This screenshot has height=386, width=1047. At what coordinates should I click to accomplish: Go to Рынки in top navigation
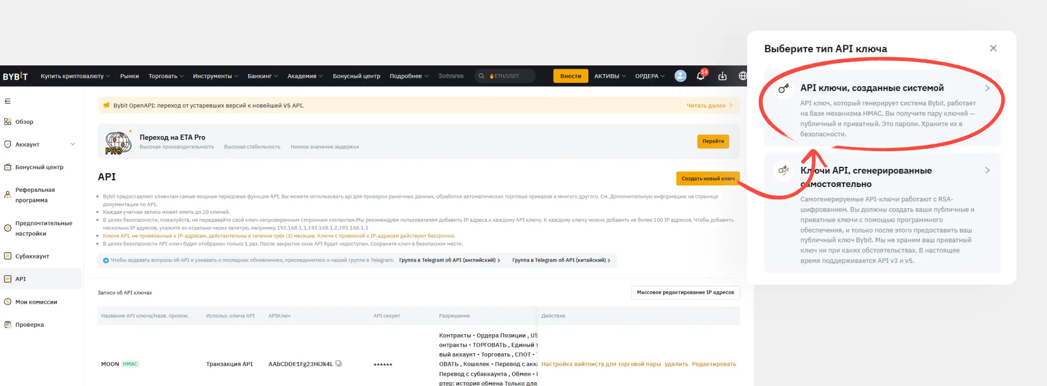tap(129, 76)
